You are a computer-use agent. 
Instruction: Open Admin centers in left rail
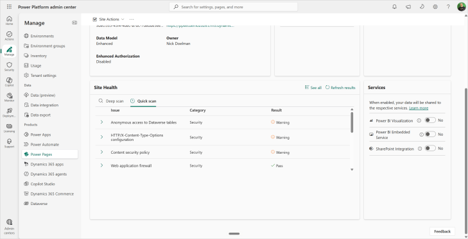[9, 227]
